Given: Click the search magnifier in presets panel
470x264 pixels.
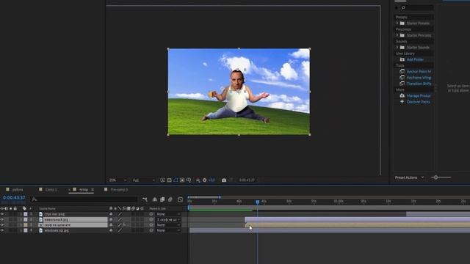Looking at the screenshot, I should pyautogui.click(x=403, y=8).
